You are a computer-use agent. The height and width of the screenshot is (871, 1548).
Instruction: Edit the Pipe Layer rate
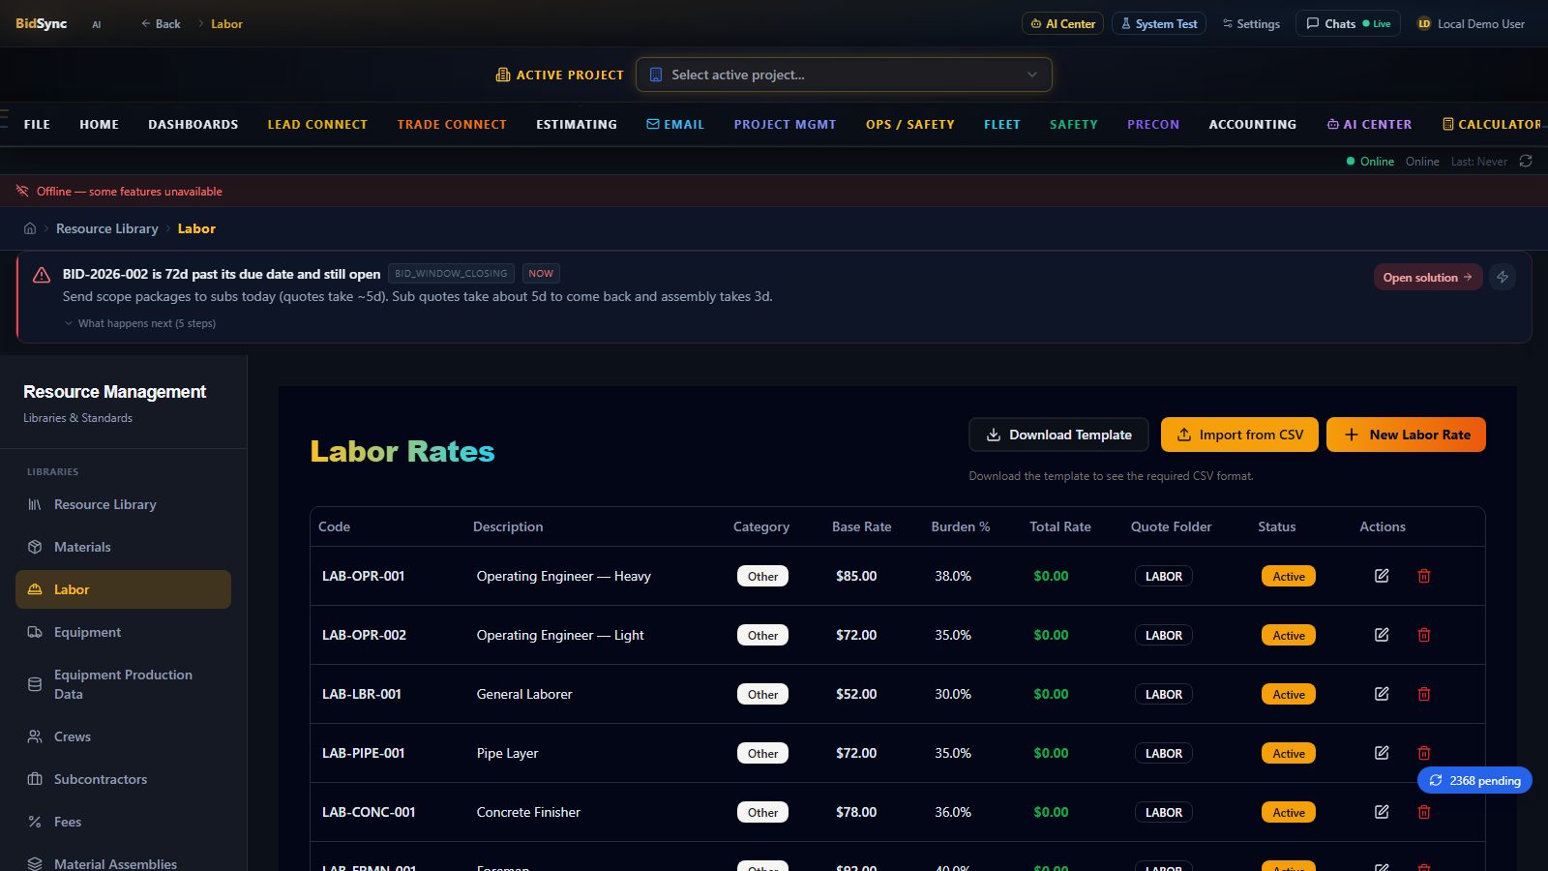(1382, 753)
